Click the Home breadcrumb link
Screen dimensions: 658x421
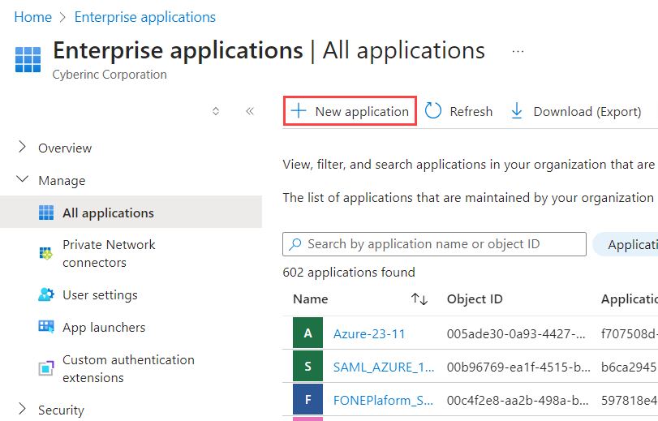click(33, 17)
